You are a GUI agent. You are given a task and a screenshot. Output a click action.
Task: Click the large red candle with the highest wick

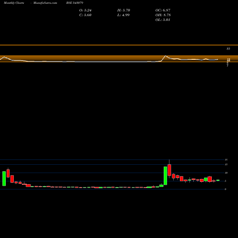169,170
